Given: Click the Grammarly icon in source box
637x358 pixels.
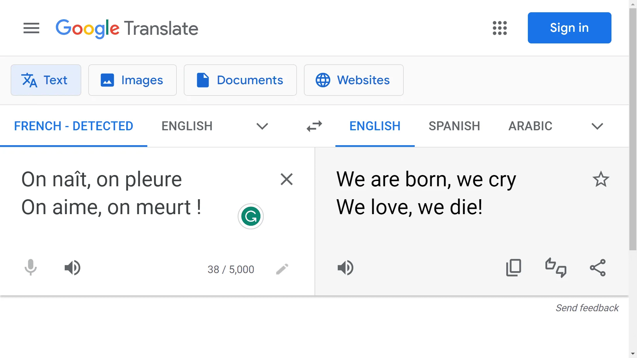Looking at the screenshot, I should point(250,216).
